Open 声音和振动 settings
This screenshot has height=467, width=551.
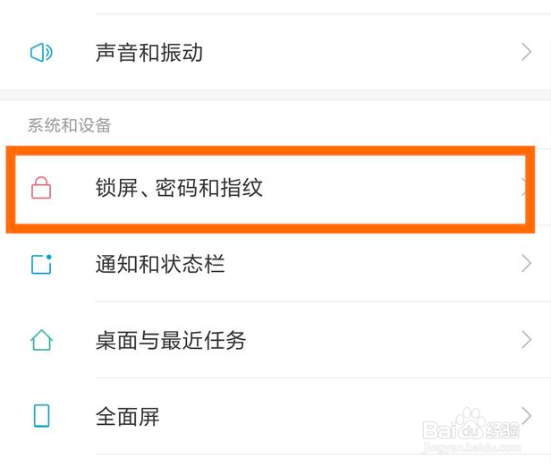tap(149, 53)
